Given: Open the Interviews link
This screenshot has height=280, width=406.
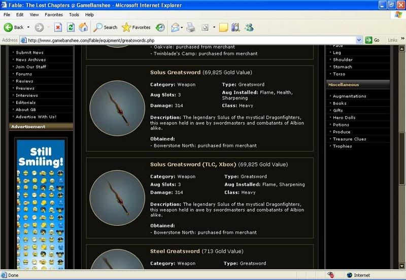Looking at the screenshot, I should [27, 95].
